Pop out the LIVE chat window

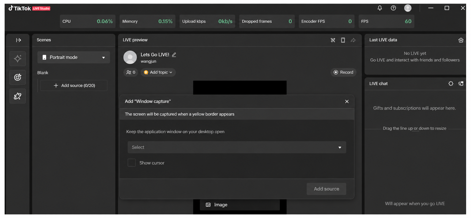[461, 84]
